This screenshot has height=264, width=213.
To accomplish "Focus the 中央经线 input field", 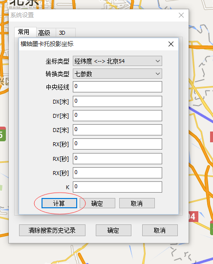I will pyautogui.click(x=117, y=87).
